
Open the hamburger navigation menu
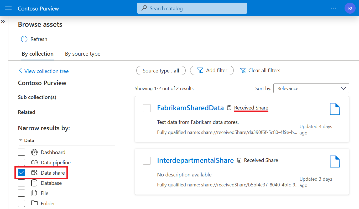tap(9, 8)
